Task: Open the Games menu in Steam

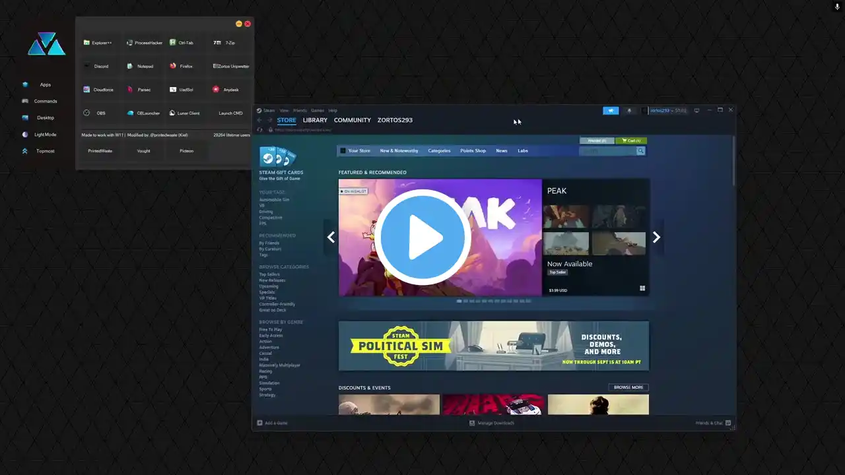Action: (318, 111)
